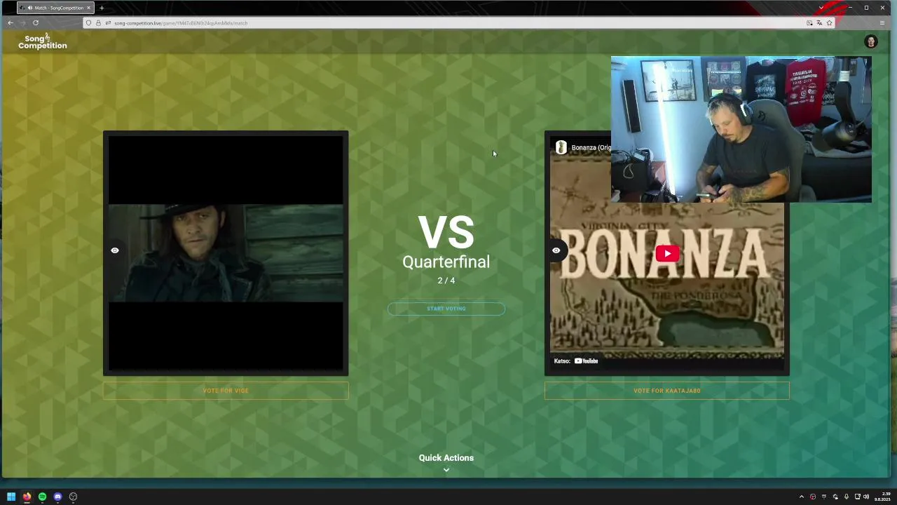
Task: Open the volume speaker tray icon
Action: click(x=866, y=497)
